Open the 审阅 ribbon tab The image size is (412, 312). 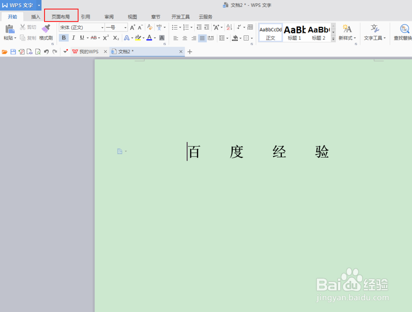(x=109, y=17)
